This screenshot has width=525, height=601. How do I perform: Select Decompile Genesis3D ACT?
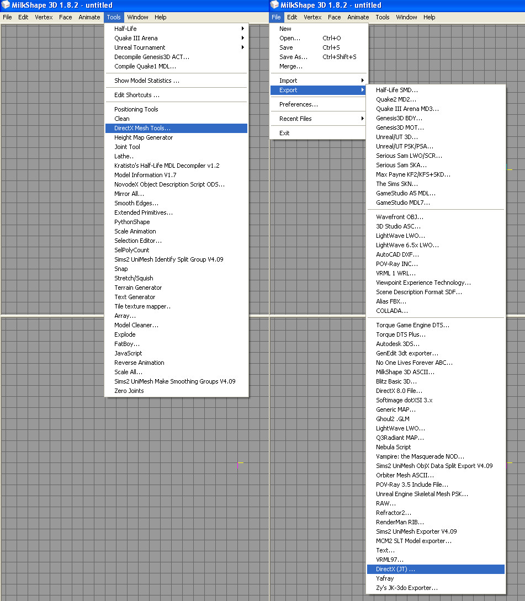tap(176, 57)
